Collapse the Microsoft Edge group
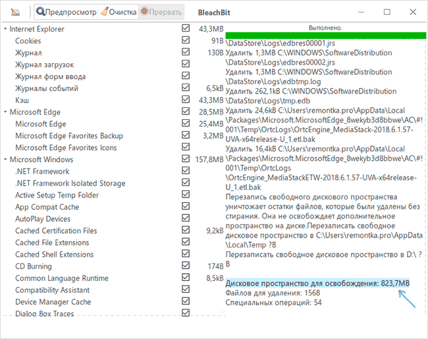 click(5, 112)
